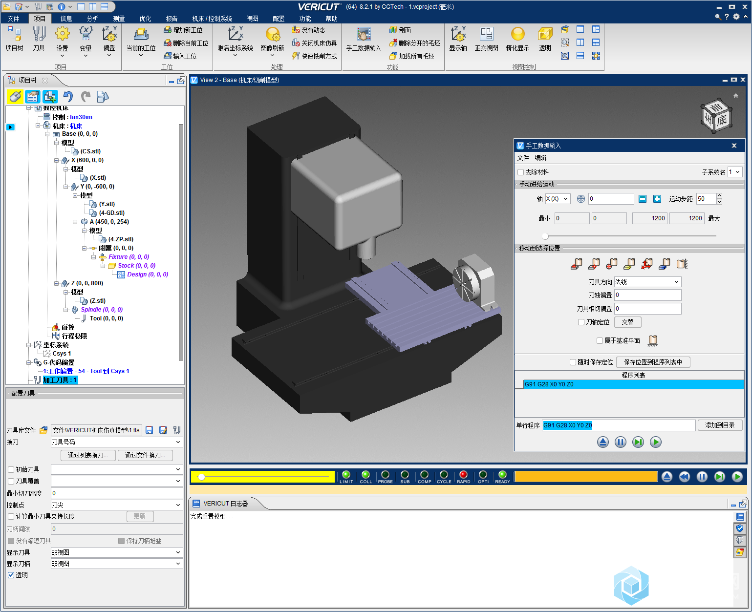Open 刀具方向 法线 dropdown
The width and height of the screenshot is (752, 612).
point(647,282)
